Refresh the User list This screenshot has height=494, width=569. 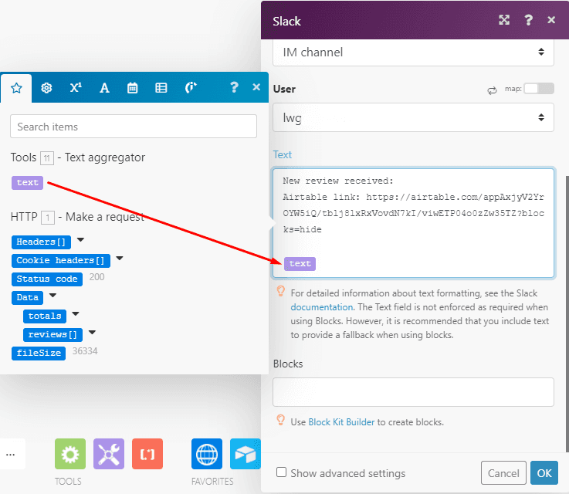(x=492, y=90)
